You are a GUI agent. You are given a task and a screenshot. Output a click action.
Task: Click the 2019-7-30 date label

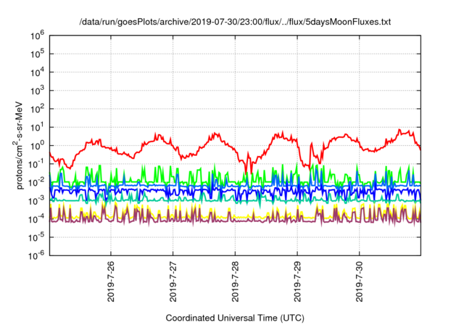(360, 281)
